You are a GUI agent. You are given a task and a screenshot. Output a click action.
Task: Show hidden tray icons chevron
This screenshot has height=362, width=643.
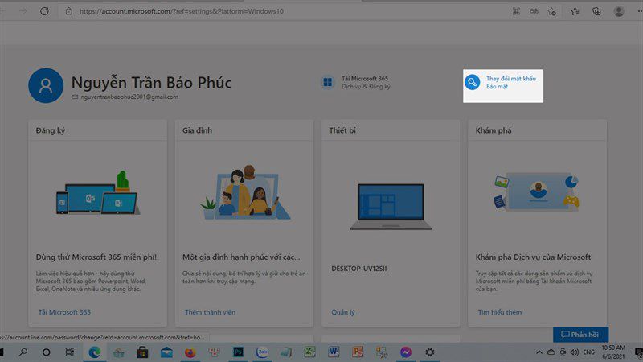coord(539,352)
